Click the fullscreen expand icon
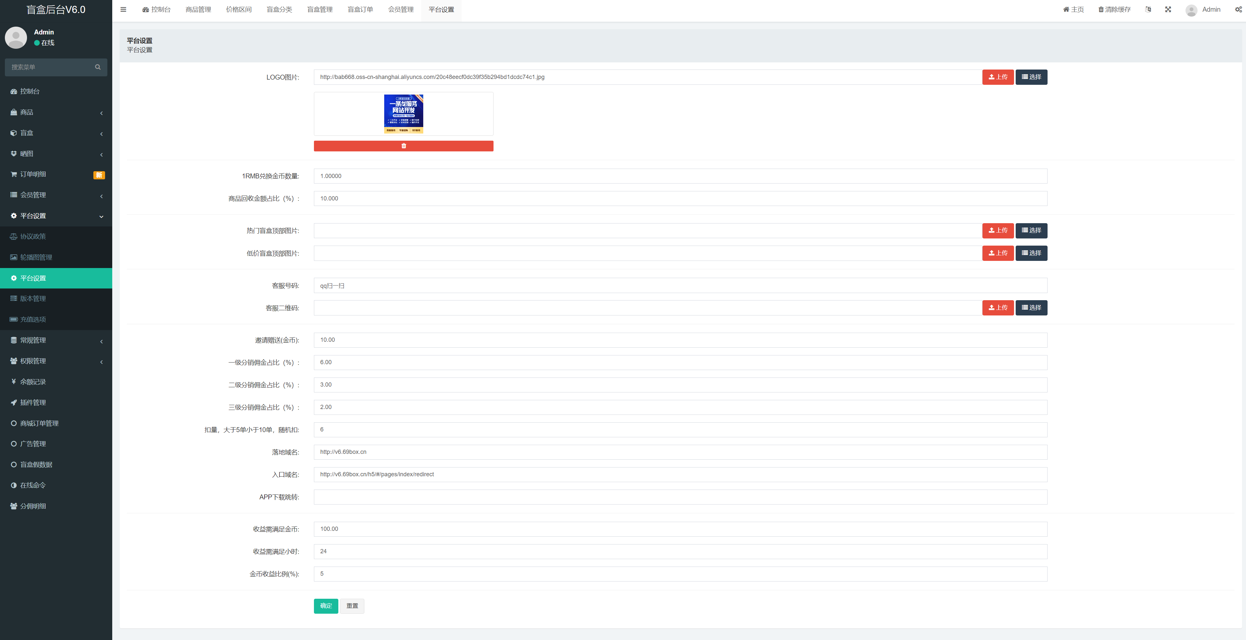Viewport: 1246px width, 640px height. click(x=1168, y=10)
